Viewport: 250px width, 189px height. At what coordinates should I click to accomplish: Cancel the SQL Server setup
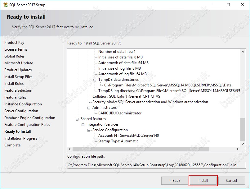point(231,181)
